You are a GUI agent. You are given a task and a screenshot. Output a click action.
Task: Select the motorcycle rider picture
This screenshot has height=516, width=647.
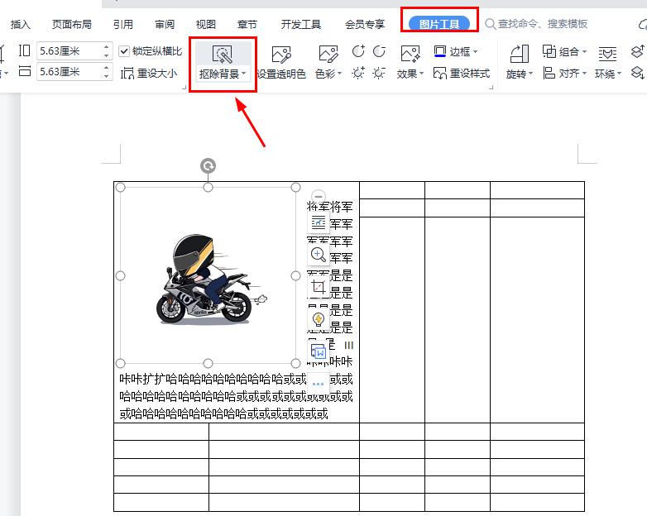pyautogui.click(x=208, y=275)
